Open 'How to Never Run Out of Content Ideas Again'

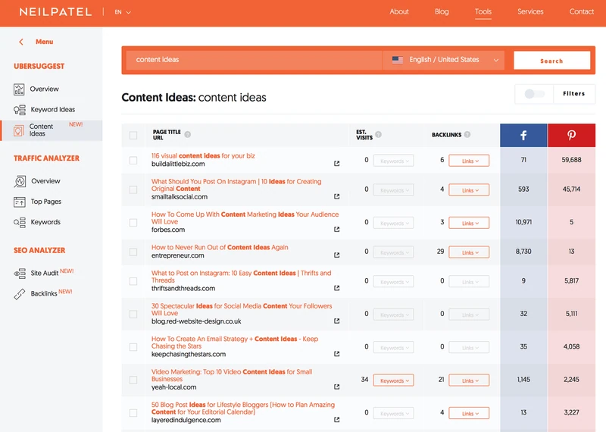click(x=220, y=247)
